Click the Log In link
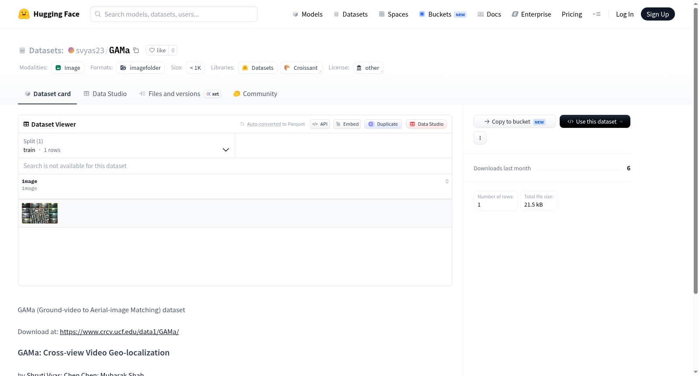 coord(625,14)
